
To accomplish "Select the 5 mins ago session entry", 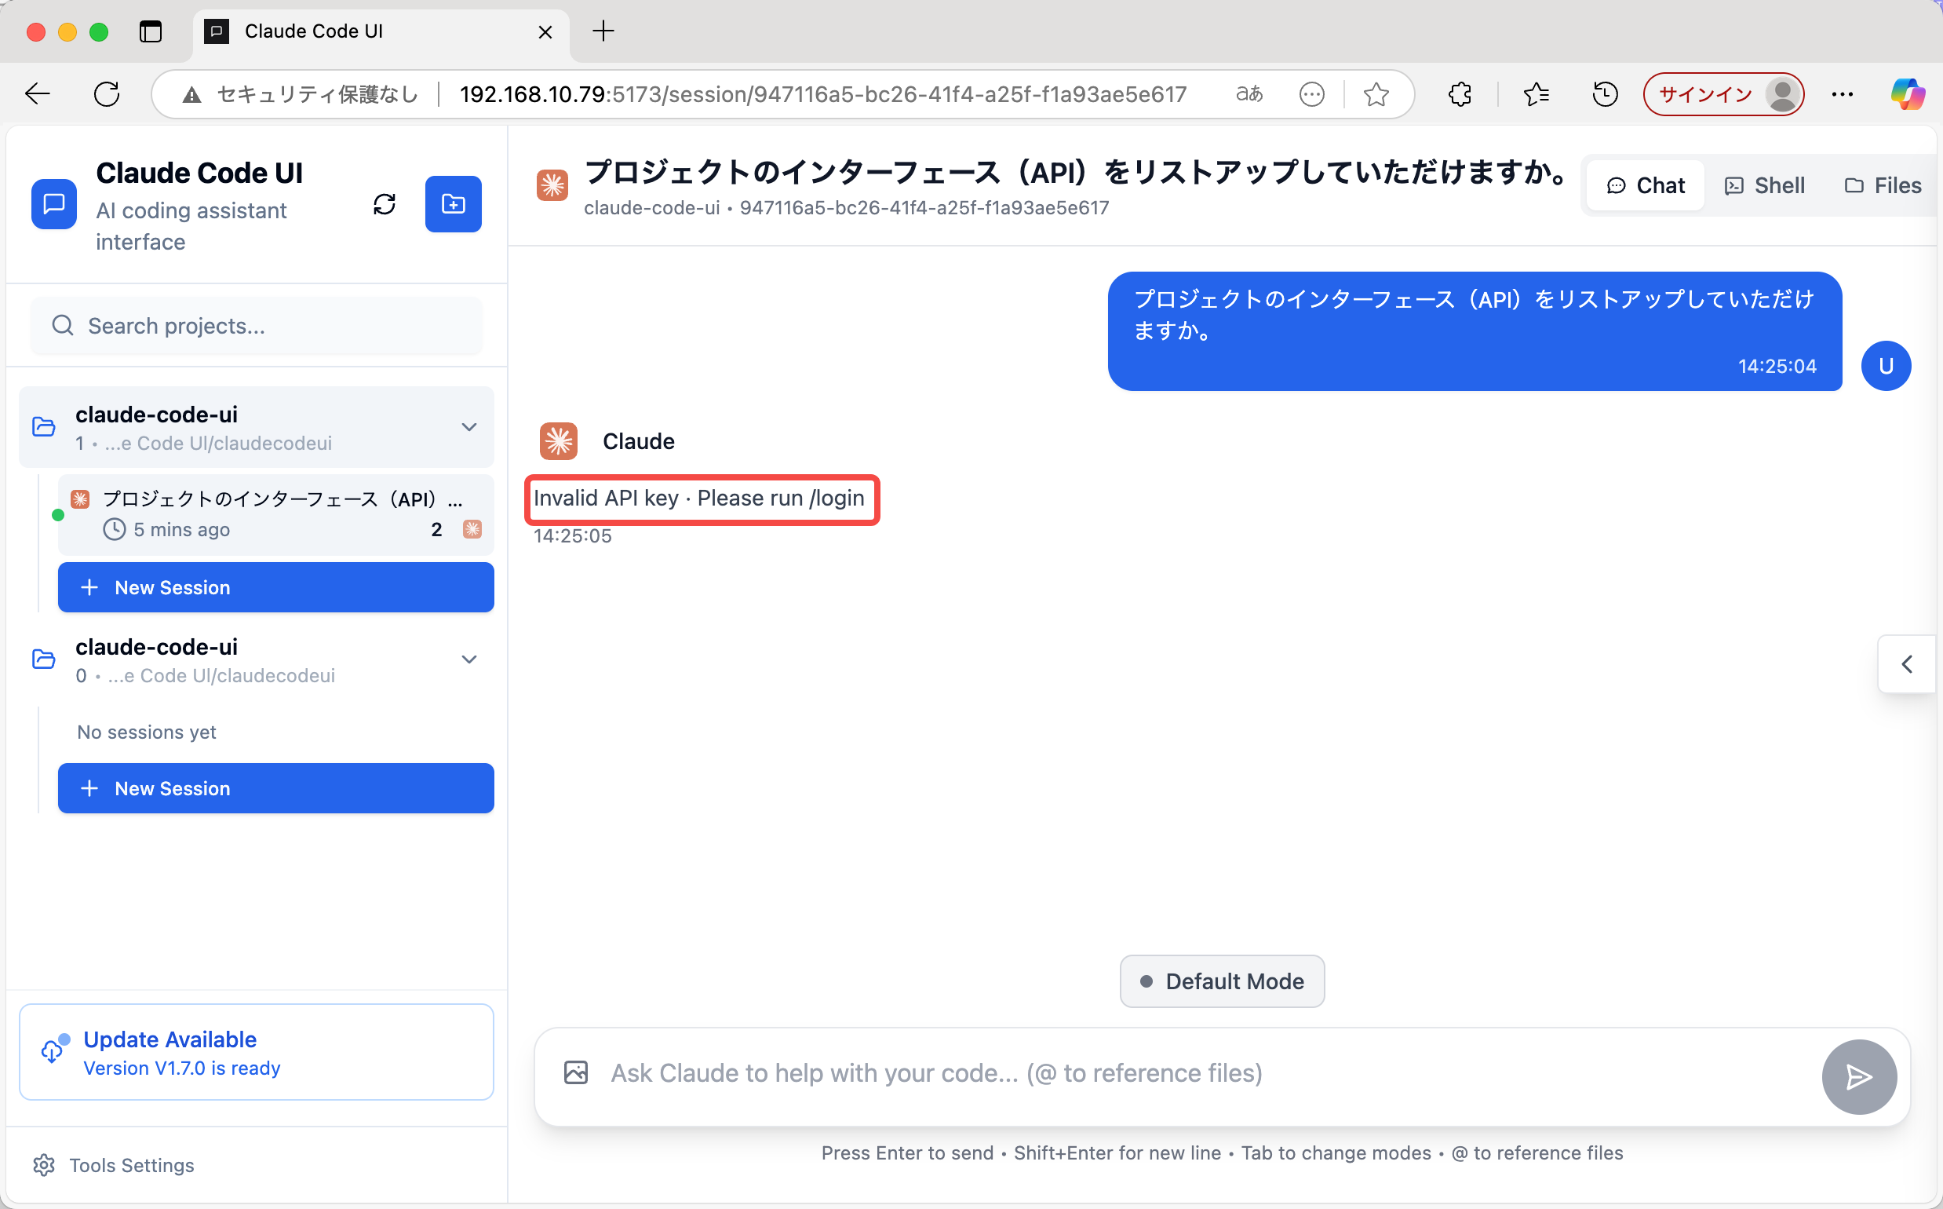I will [275, 514].
